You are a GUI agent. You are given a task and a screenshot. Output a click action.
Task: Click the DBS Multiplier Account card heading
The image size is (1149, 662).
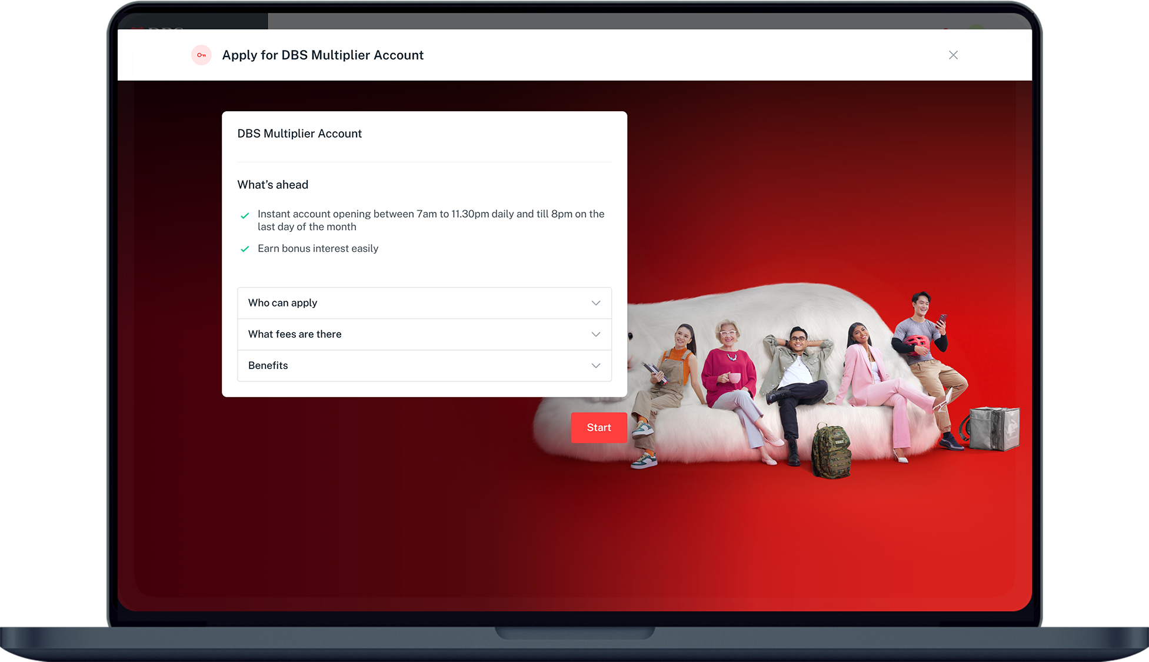tap(299, 134)
